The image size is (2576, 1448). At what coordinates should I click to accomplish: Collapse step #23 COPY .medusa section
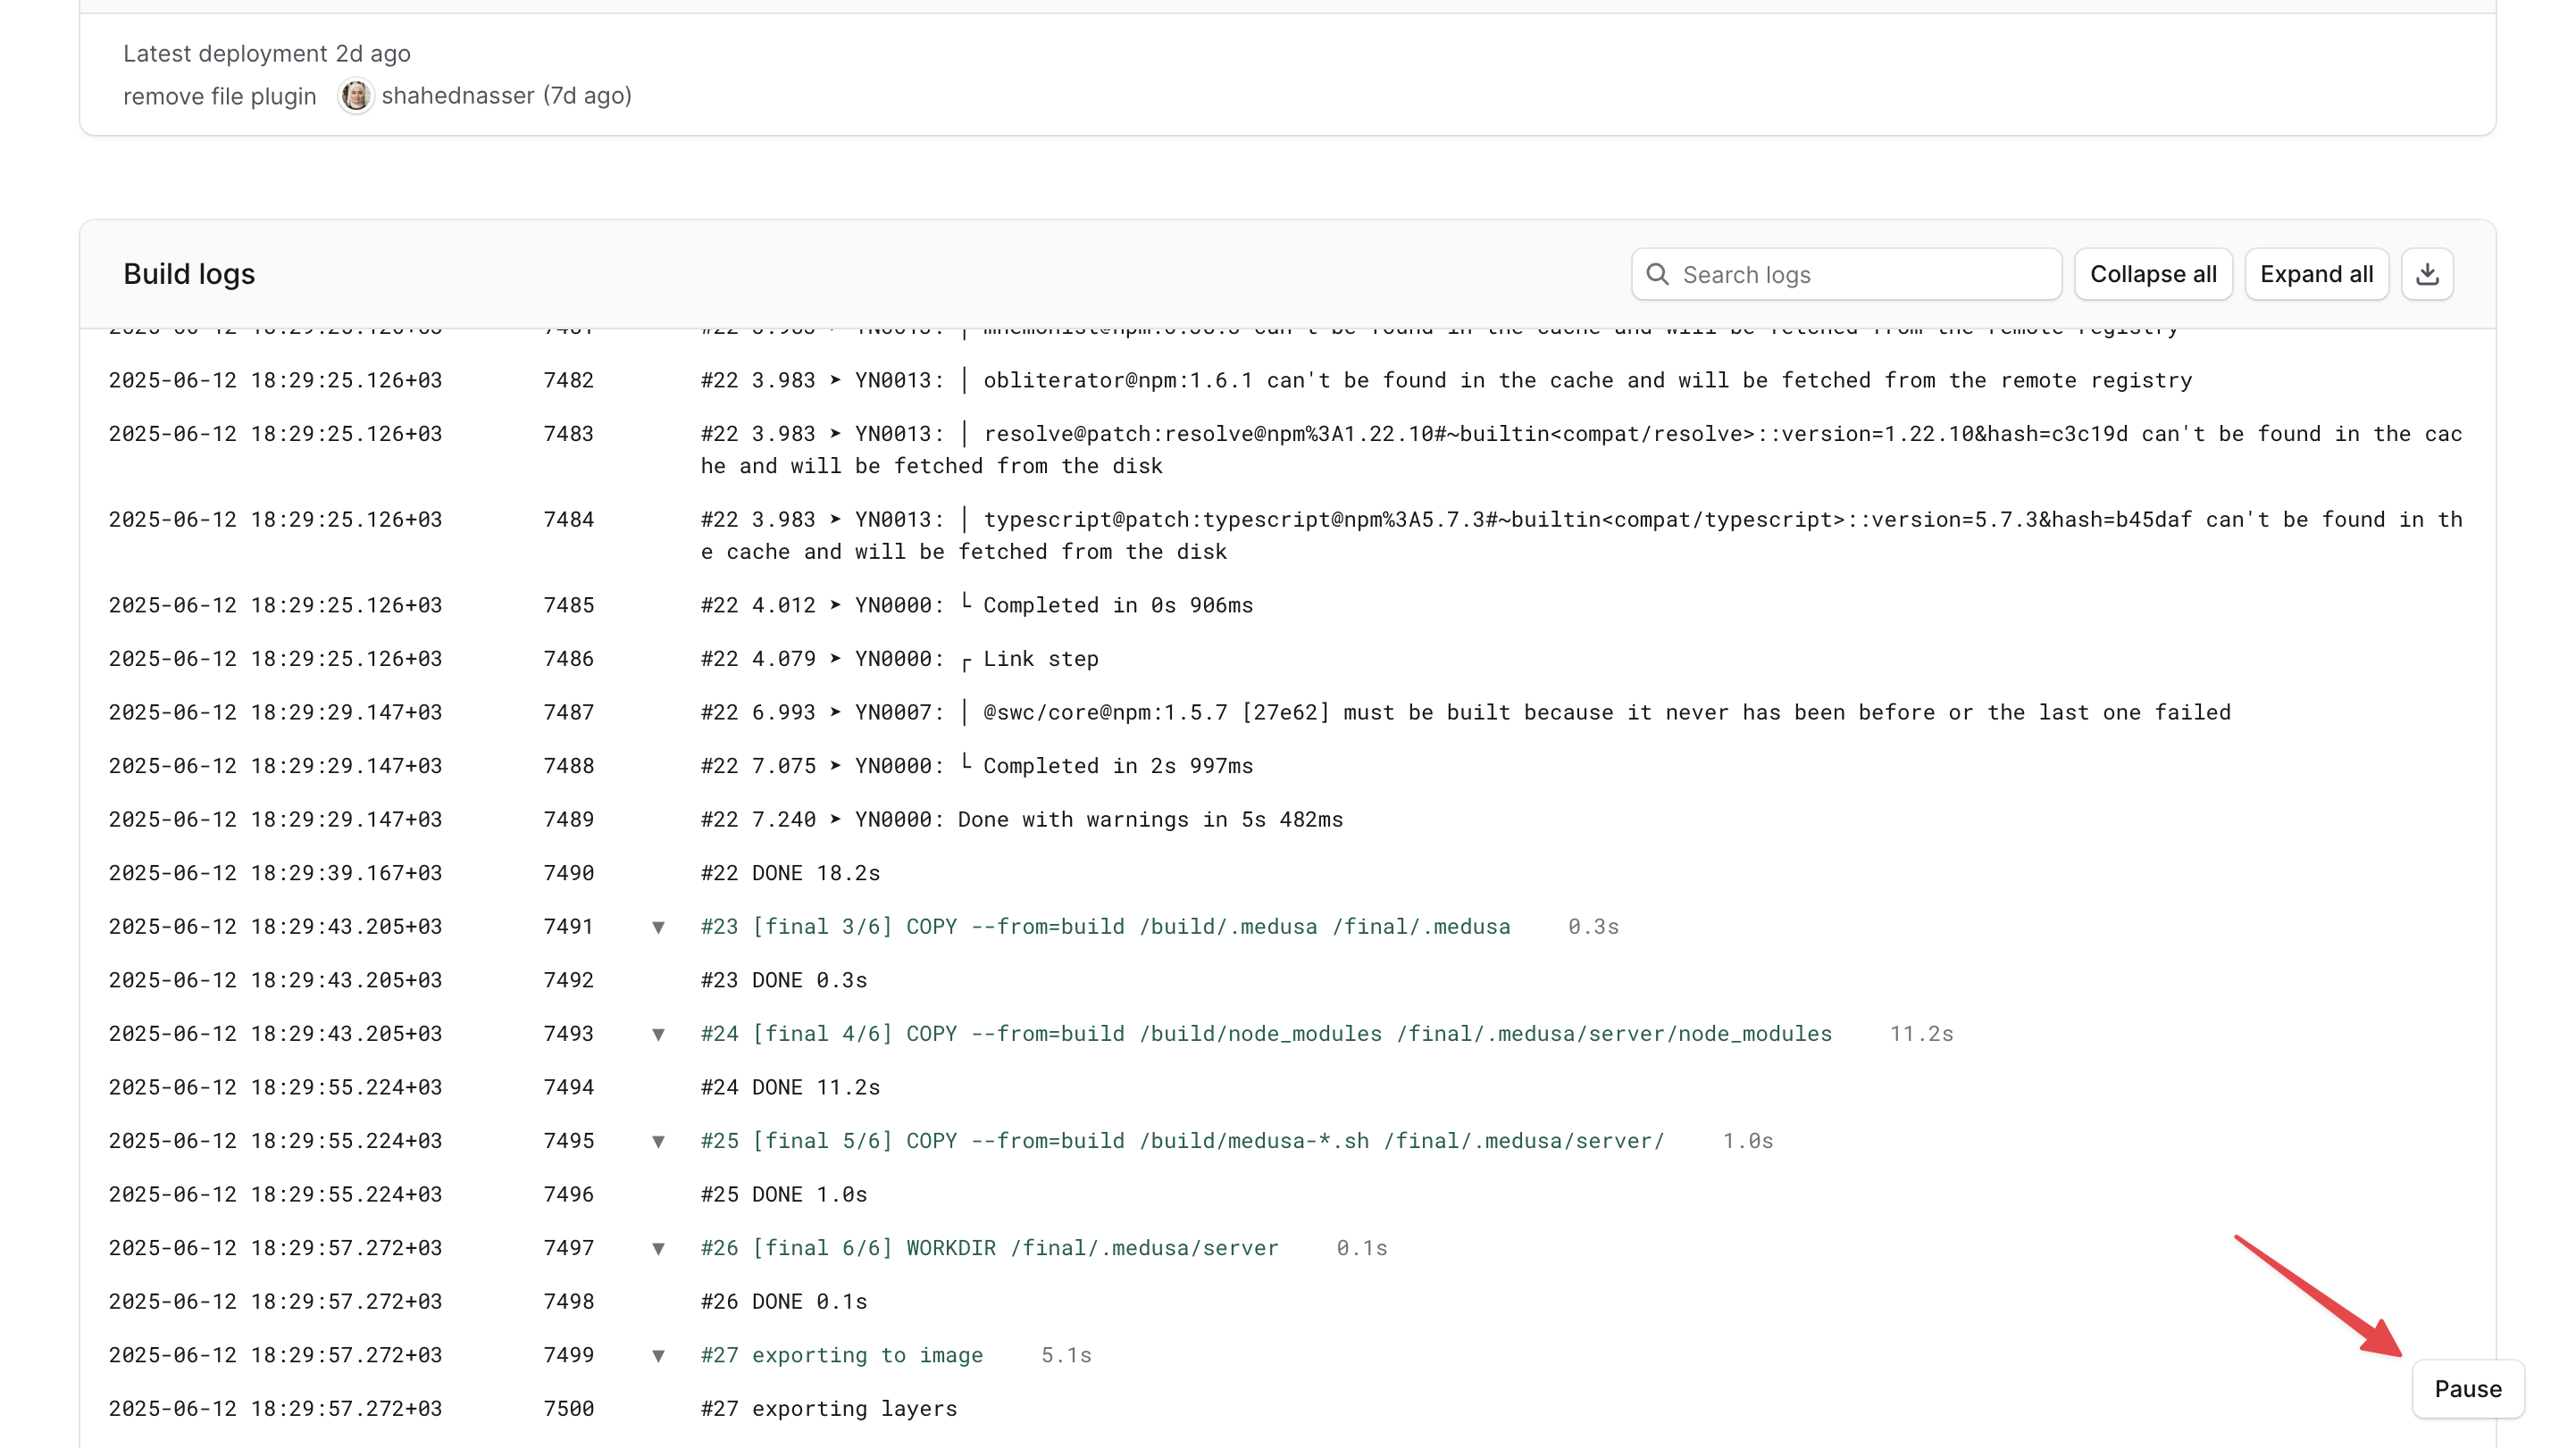pyautogui.click(x=658, y=928)
